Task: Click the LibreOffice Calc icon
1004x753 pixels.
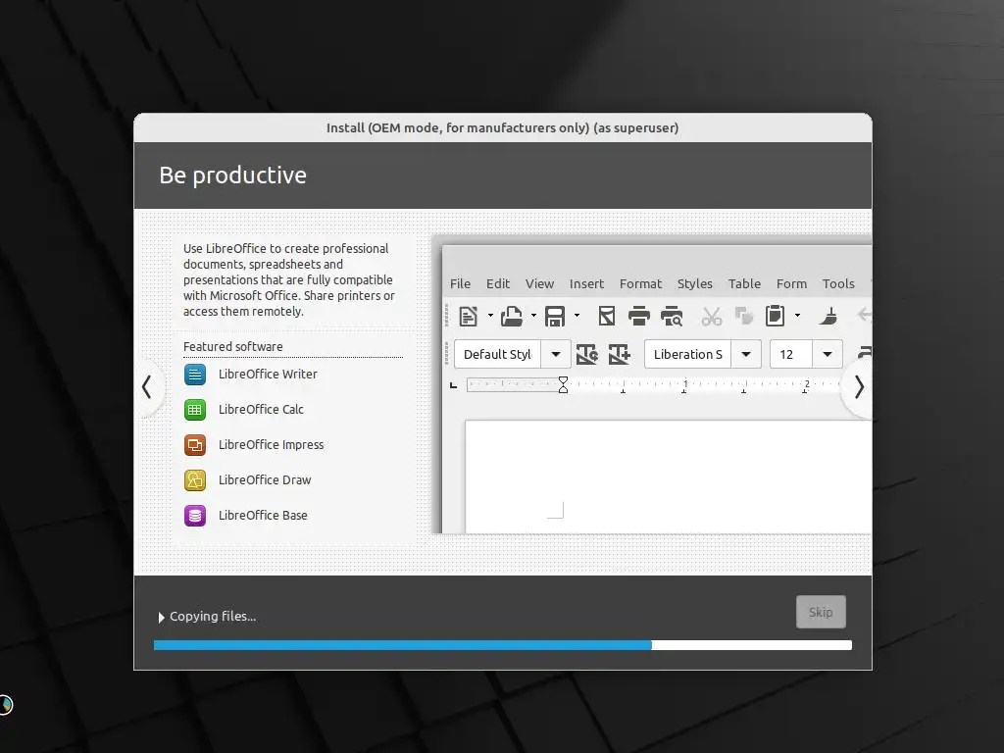Action: click(x=195, y=409)
